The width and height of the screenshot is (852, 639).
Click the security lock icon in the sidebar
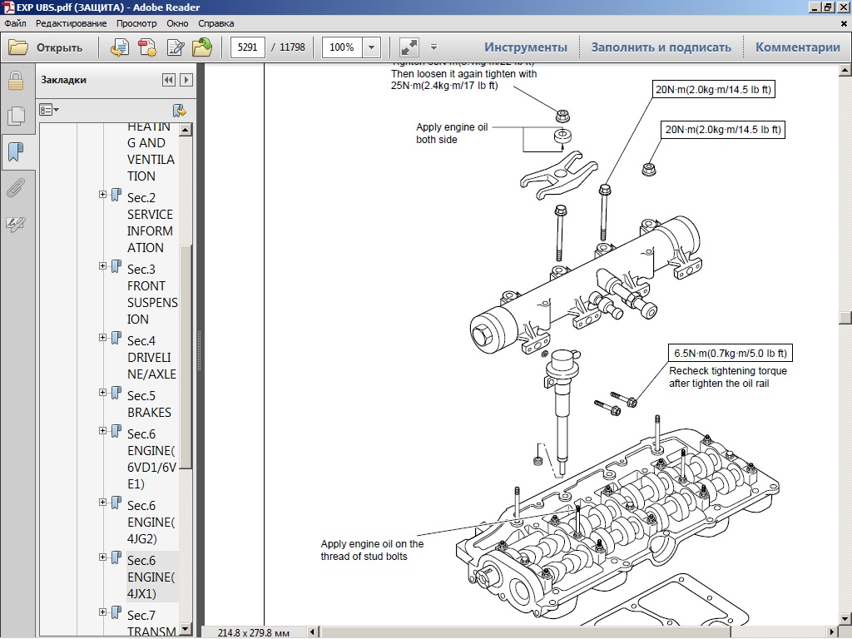[x=15, y=81]
